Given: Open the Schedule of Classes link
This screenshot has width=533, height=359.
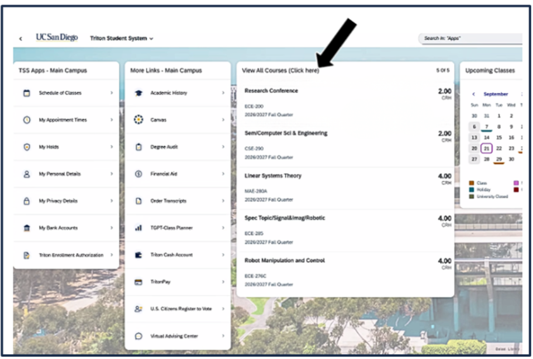Looking at the screenshot, I should pyautogui.click(x=66, y=93).
